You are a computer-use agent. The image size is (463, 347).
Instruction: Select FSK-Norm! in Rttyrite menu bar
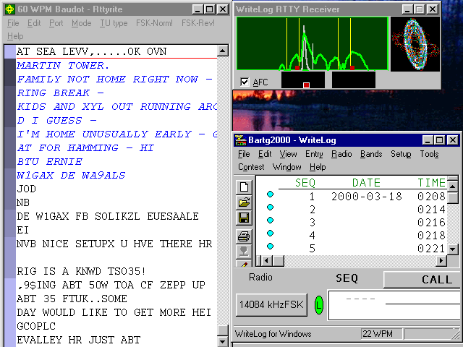pyautogui.click(x=154, y=23)
